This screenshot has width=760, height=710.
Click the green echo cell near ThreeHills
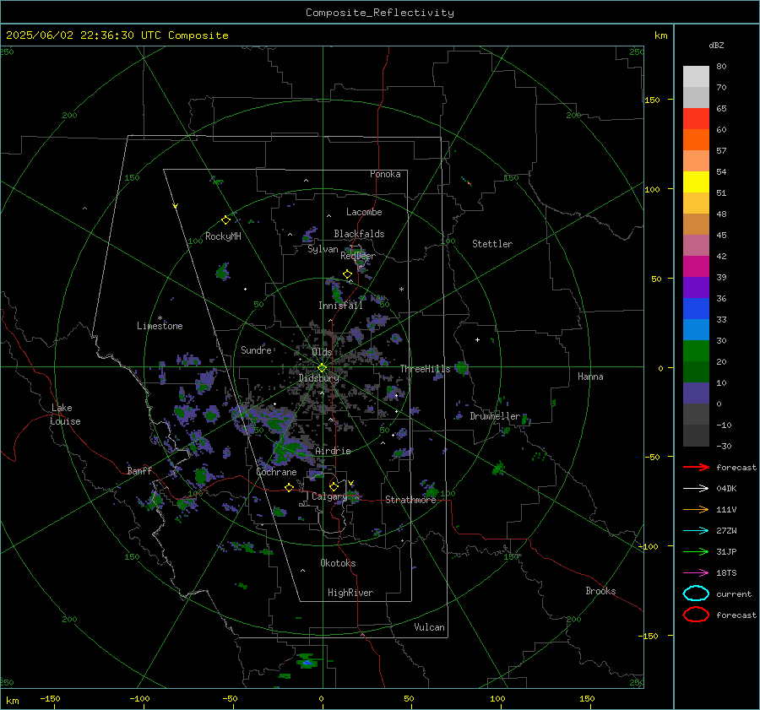pos(462,368)
